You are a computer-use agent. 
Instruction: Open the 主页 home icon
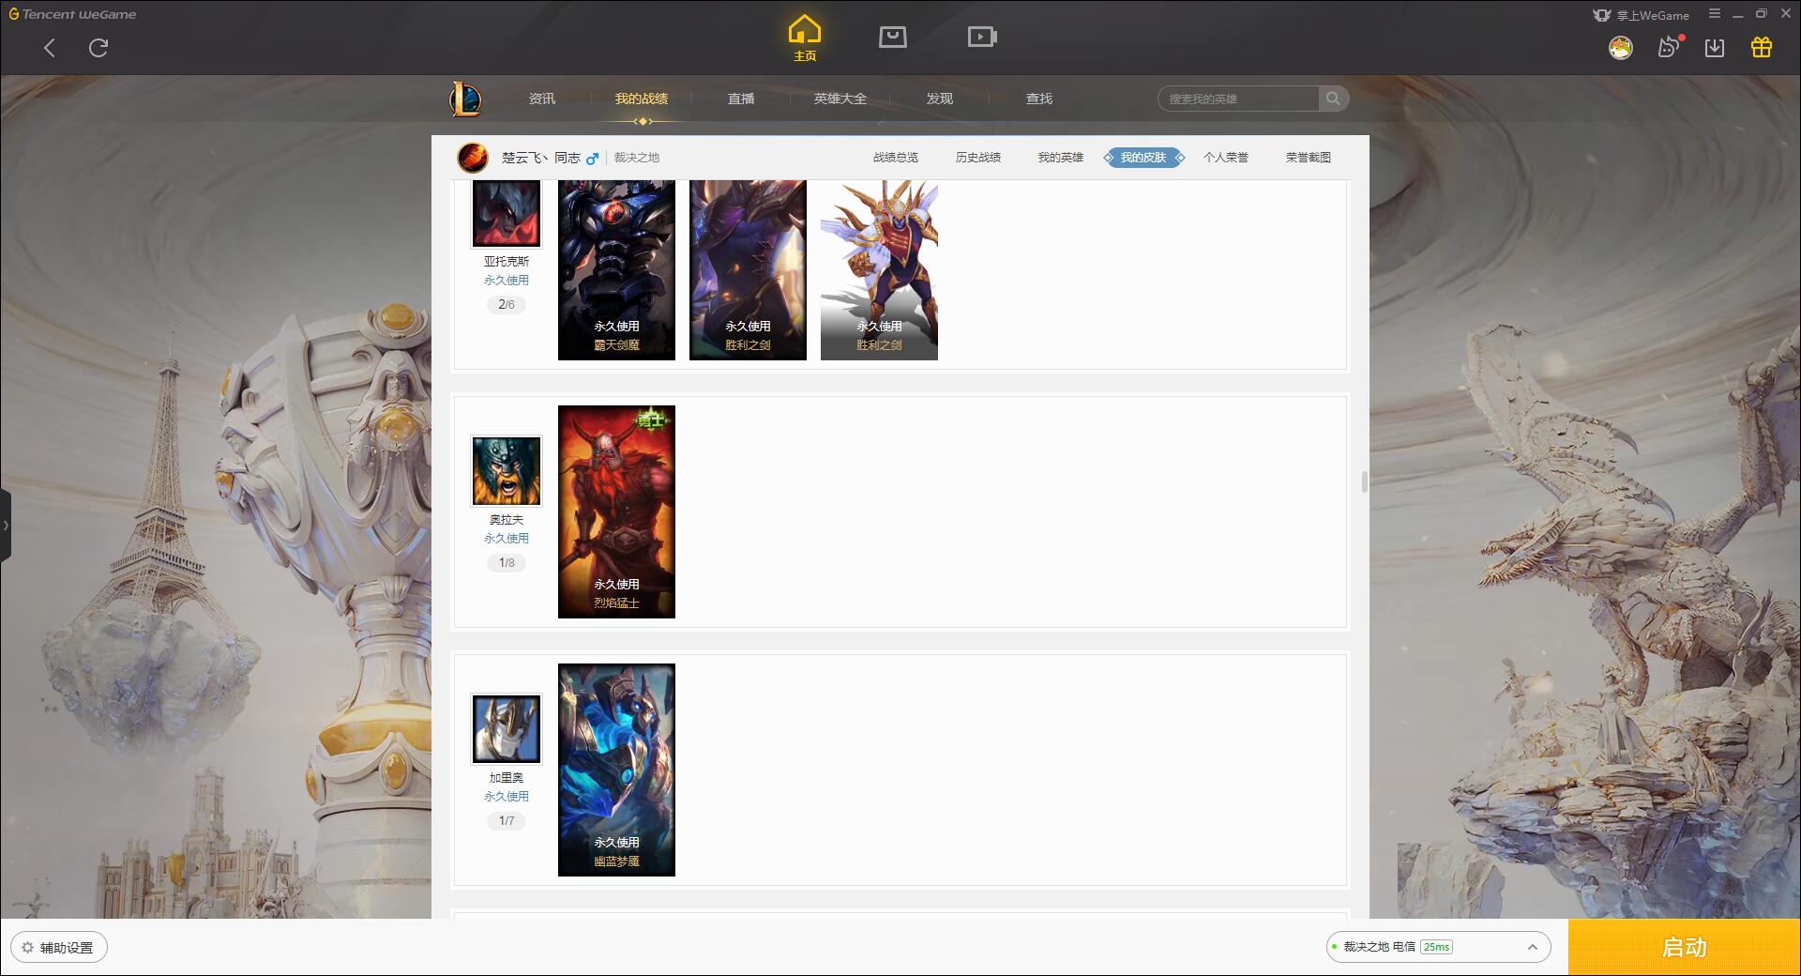pyautogui.click(x=804, y=38)
